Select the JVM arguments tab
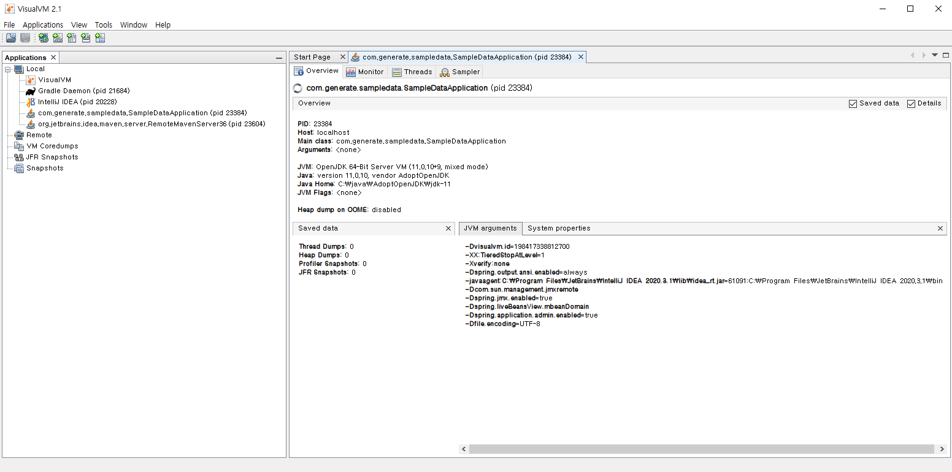This screenshot has width=952, height=472. [490, 228]
